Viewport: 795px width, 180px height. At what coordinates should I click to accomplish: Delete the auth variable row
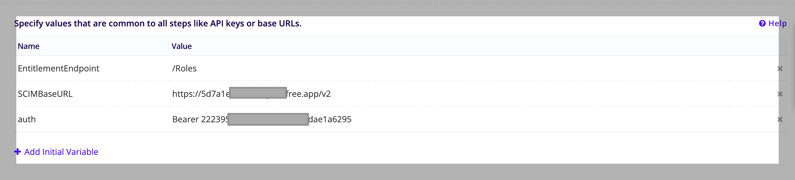click(780, 119)
